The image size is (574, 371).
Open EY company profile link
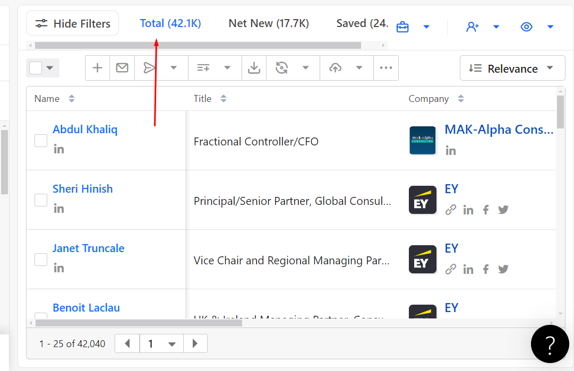click(451, 189)
